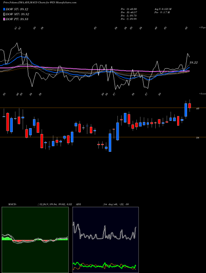206x273 pixels.
Task: Click the Pre C: 39.99 value
Action: click(129, 19)
